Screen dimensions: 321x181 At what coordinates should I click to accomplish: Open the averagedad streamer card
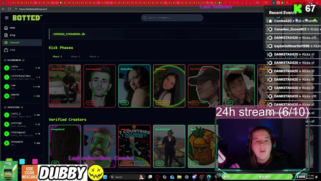click(100, 86)
